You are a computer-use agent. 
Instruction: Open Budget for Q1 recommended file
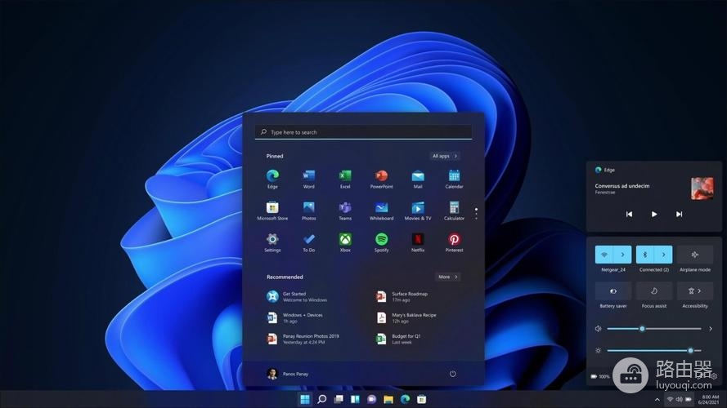[x=405, y=339]
